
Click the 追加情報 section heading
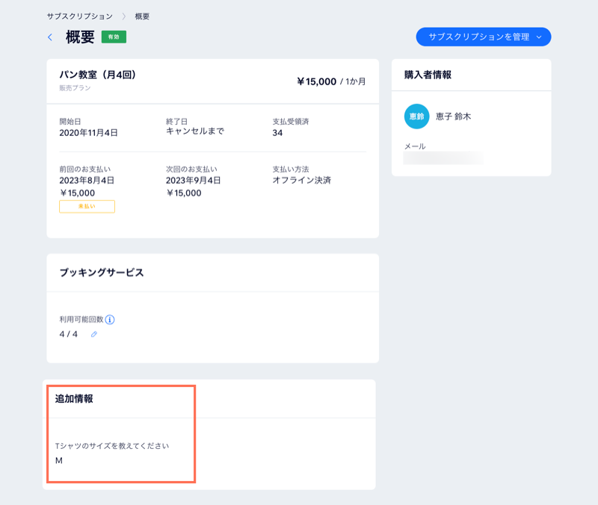[74, 399]
